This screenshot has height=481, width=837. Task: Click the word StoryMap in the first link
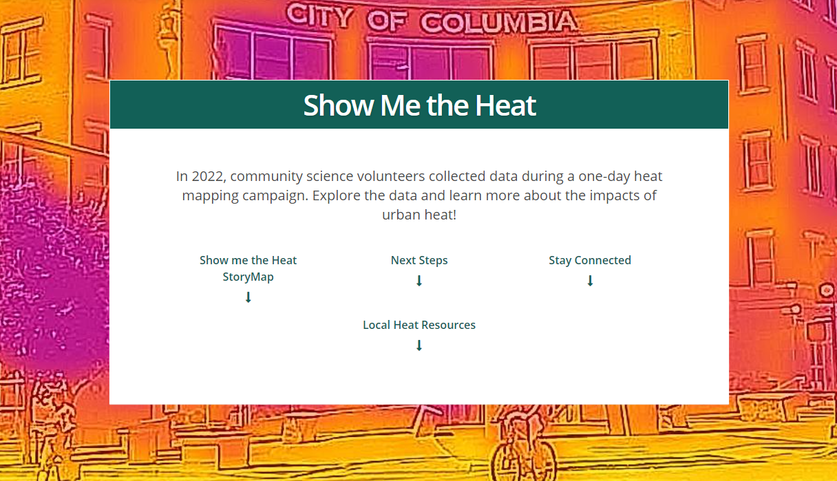click(x=248, y=277)
